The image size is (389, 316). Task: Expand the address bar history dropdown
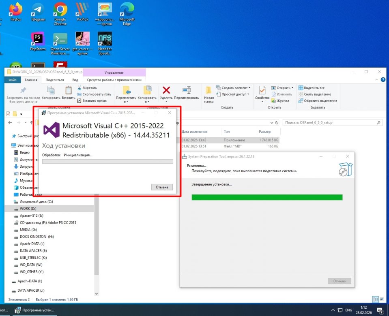point(271,123)
